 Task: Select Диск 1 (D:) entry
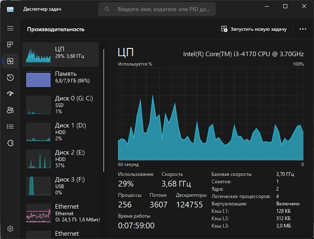(61, 132)
